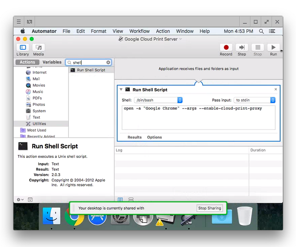Open the document title dropdown

(181, 39)
